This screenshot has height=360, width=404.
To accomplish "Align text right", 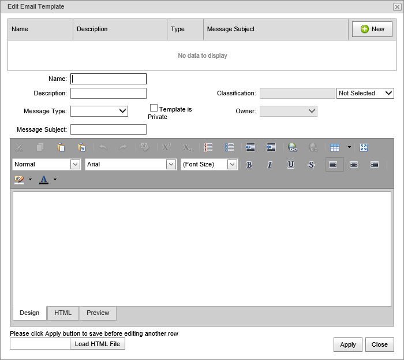I will click(375, 165).
